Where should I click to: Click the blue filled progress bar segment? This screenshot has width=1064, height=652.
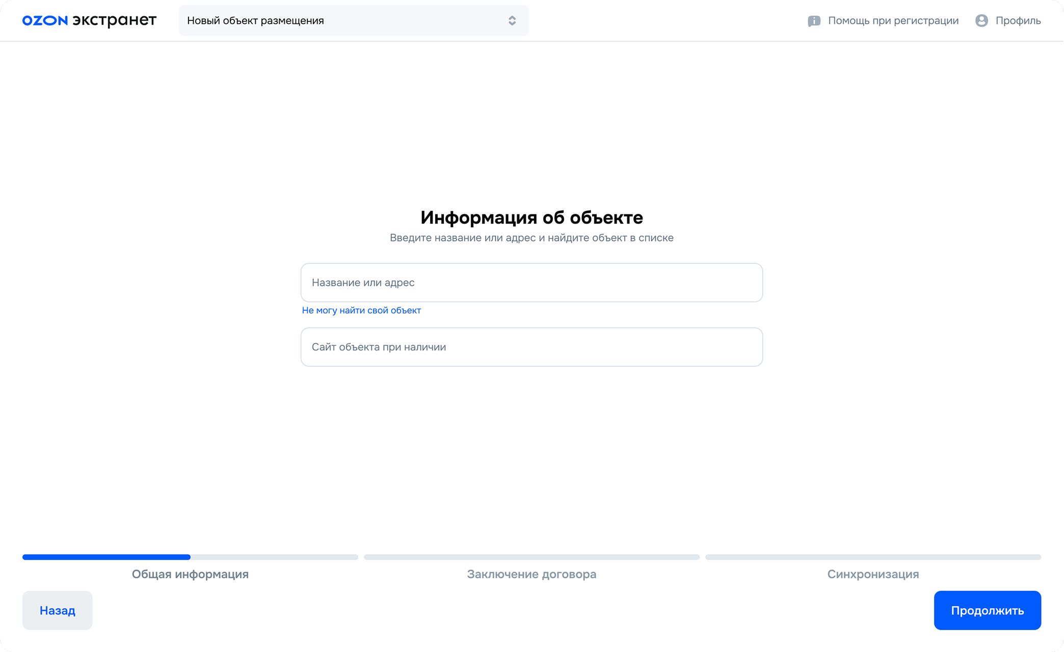pyautogui.click(x=106, y=557)
